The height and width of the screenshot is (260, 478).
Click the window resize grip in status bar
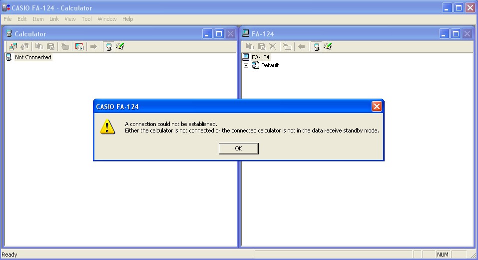point(473,255)
